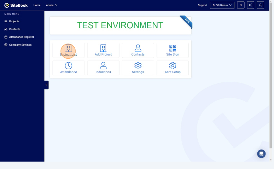This screenshot has width=274, height=169.
Task: Expand the Admin dropdown menu
Action: pyautogui.click(x=52, y=5)
